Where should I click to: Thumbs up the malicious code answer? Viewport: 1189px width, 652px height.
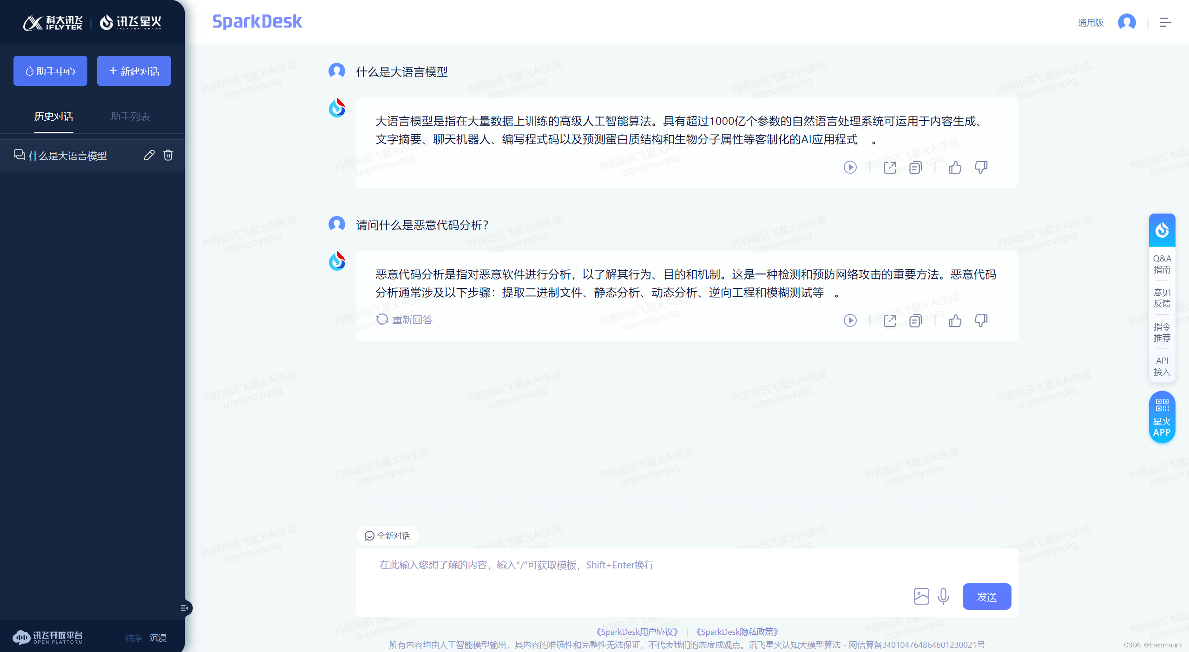pyautogui.click(x=955, y=320)
